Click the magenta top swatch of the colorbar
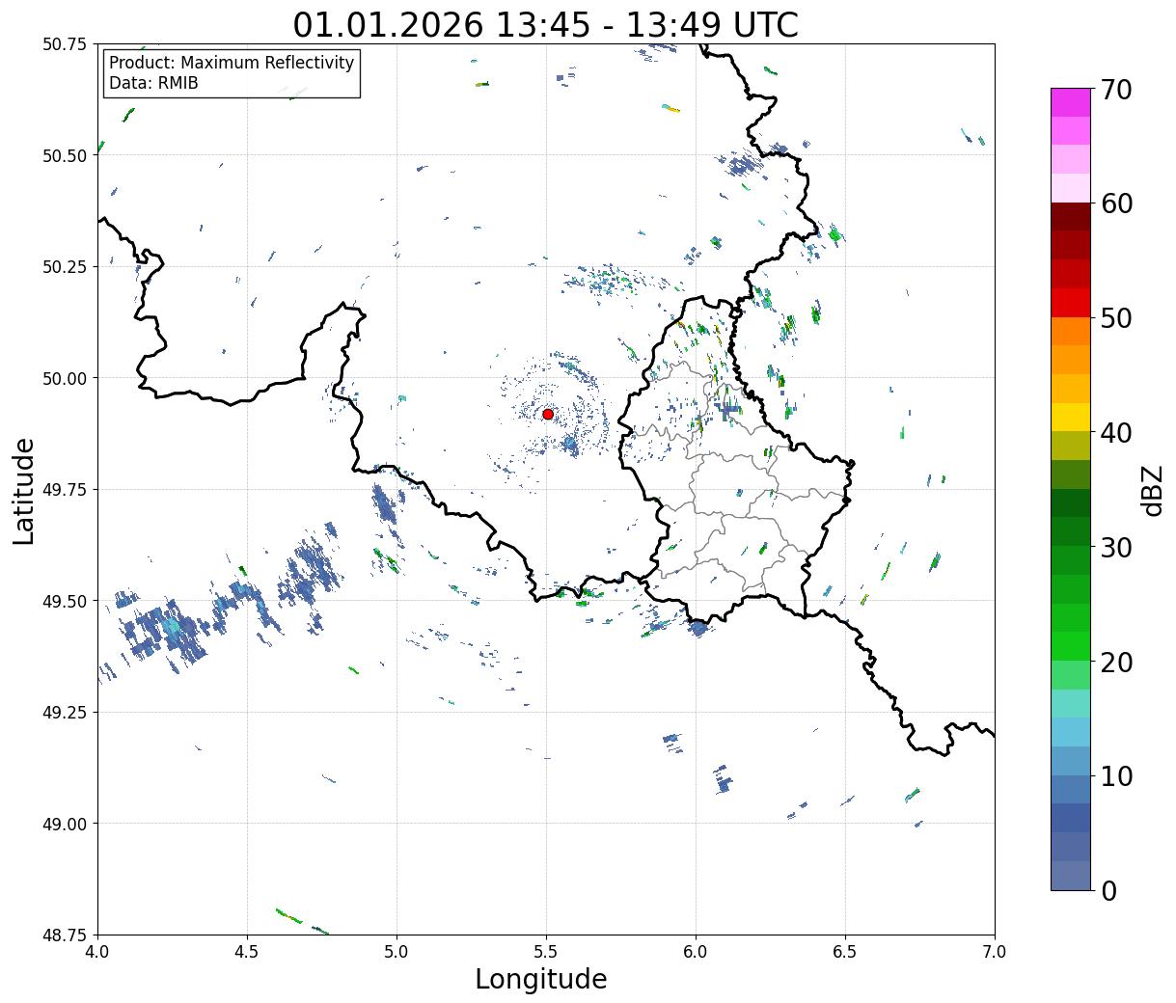 pyautogui.click(x=1071, y=102)
